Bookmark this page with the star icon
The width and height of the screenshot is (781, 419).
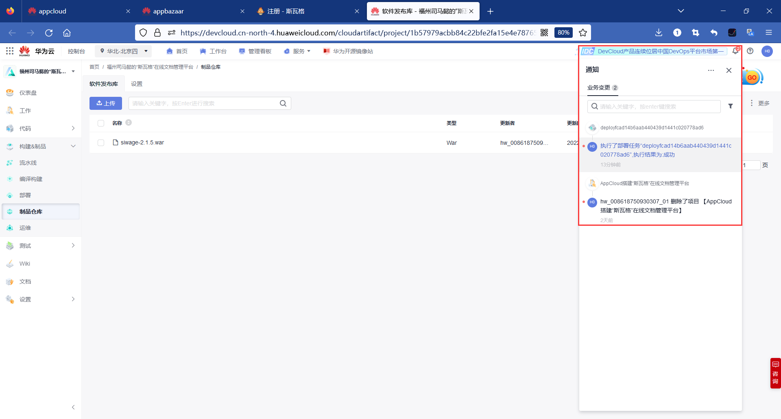pos(583,33)
